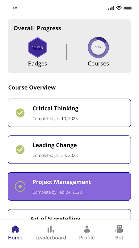Tap the 2/7 courses progress ring
This screenshot has width=139, height=248.
click(x=98, y=47)
